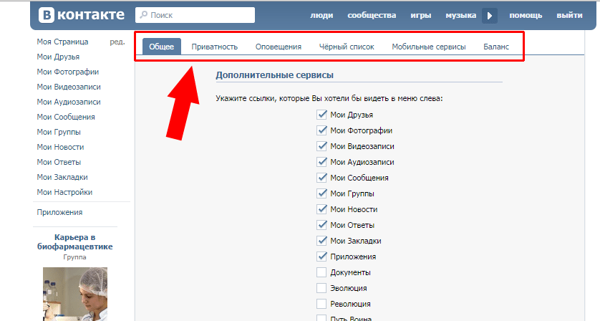Open the игры header link

[420, 15]
